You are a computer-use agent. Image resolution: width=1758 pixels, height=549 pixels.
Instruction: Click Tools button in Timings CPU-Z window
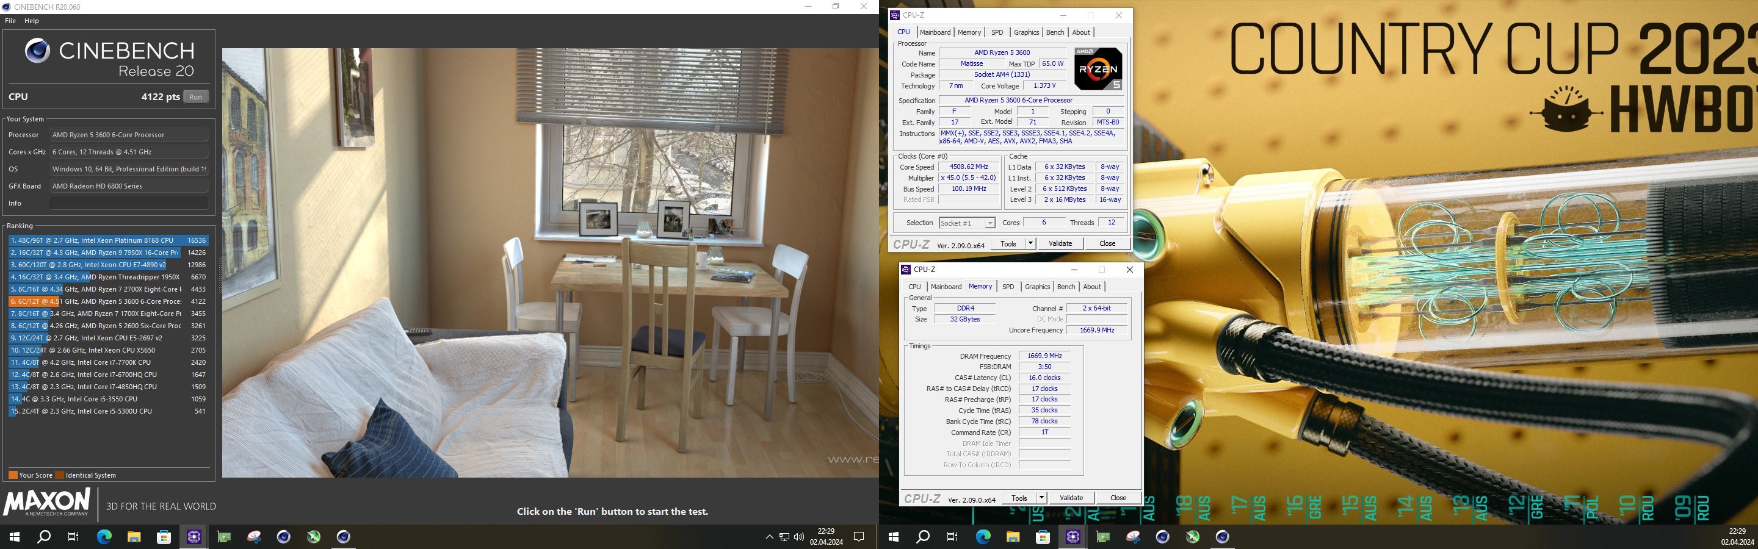1019,498
